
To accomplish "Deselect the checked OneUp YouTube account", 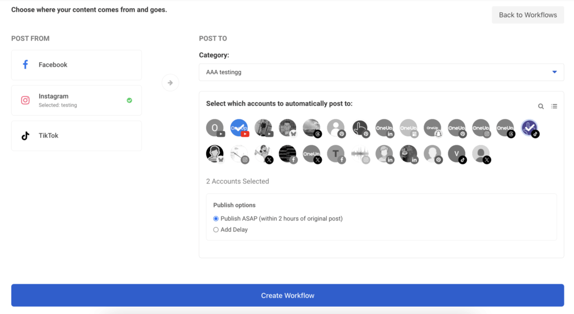I will click(239, 128).
